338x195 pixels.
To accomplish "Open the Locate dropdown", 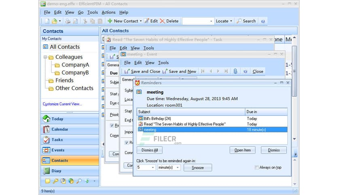I will [224, 21].
